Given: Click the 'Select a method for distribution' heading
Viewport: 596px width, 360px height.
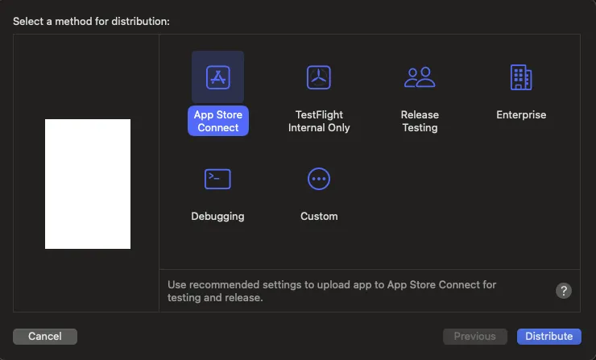Looking at the screenshot, I should click(91, 21).
